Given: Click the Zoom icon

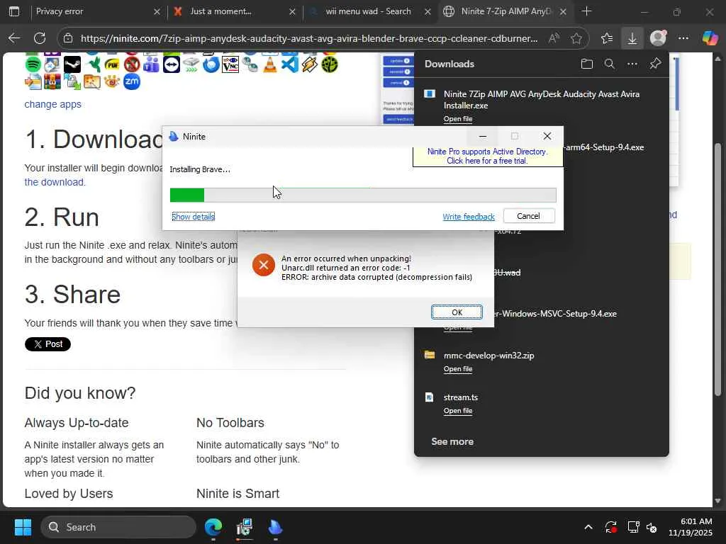Looking at the screenshot, I should tap(131, 82).
